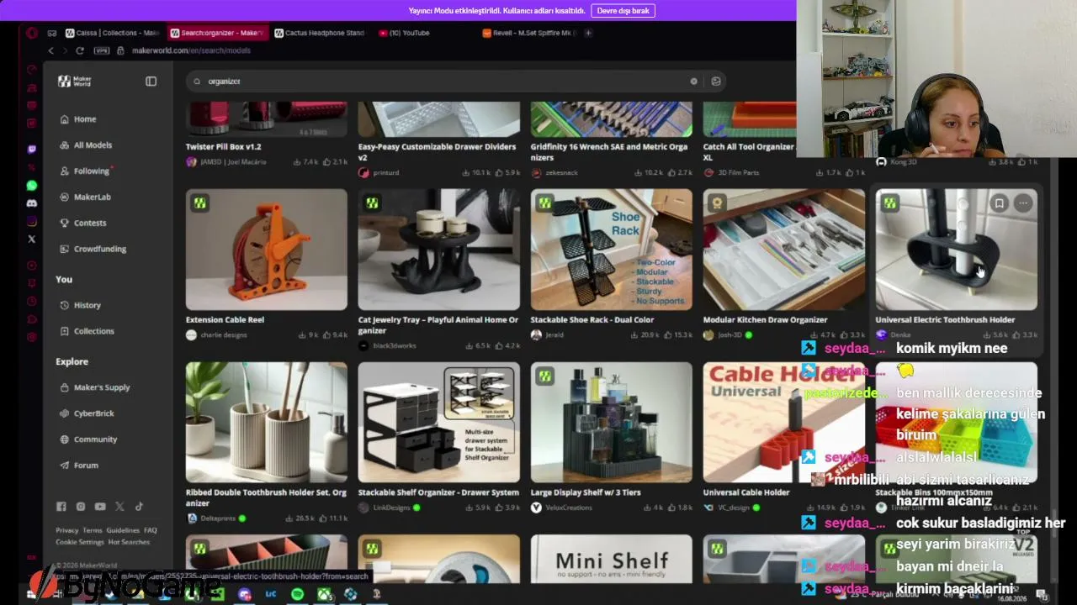
Task: Switch to the Caissa Collections tab
Action: pyautogui.click(x=113, y=33)
